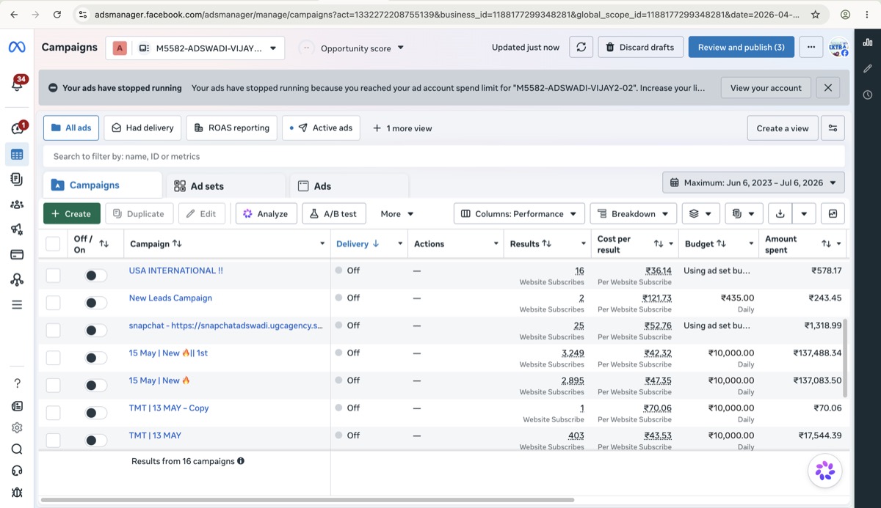This screenshot has width=881, height=508.
Task: Check the box for USA INTERNATIONAL !!
Action: pyautogui.click(x=53, y=276)
